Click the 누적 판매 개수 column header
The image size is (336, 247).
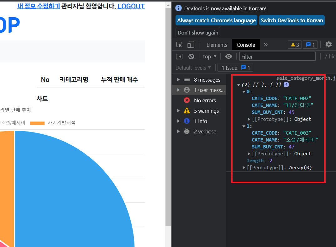click(x=119, y=80)
